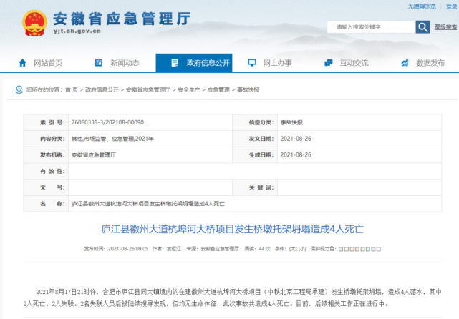Viewport: 459px width, 319px height.
Task: Select the first eye-protection color swatch
Action: [x=341, y=249]
